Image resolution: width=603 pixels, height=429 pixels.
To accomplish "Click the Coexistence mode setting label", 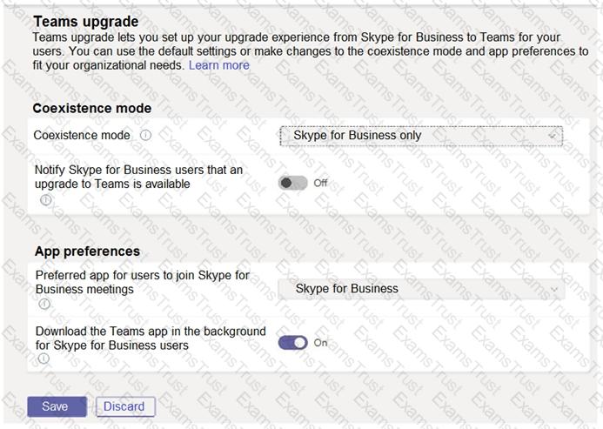I will coord(82,136).
